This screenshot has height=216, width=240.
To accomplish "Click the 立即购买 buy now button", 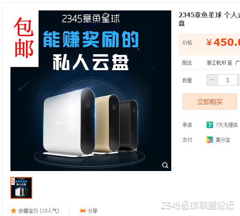I will click(x=210, y=102).
